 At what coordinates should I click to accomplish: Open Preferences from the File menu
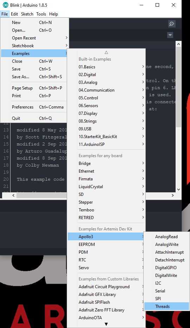point(34,107)
